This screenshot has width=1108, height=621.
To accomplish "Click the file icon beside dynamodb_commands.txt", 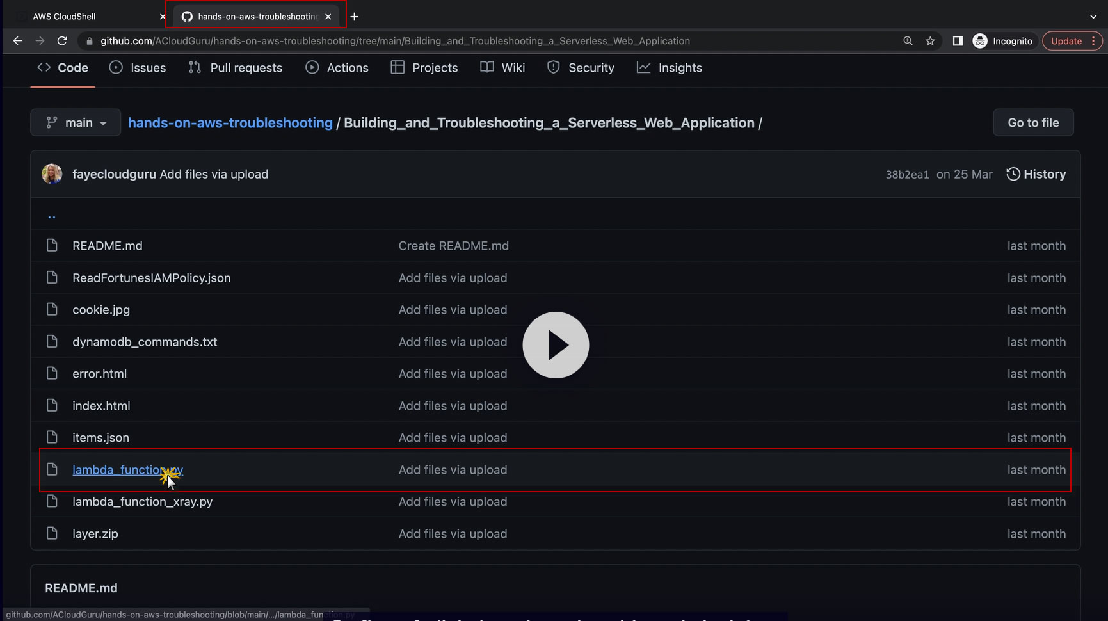I will (x=52, y=341).
